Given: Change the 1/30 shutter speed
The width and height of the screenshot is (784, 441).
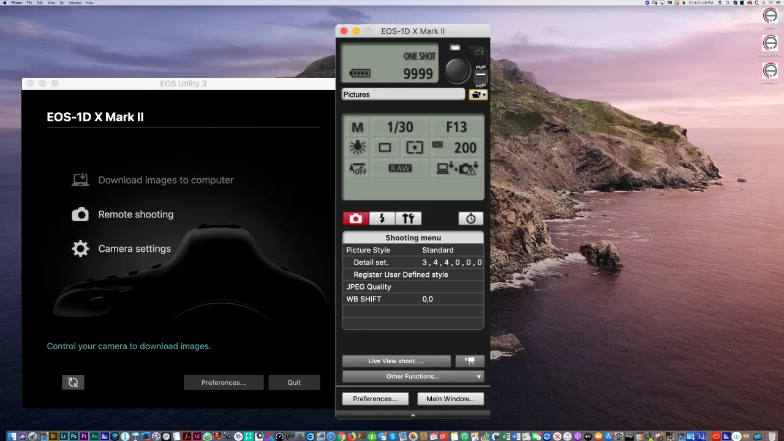Looking at the screenshot, I should (x=400, y=127).
